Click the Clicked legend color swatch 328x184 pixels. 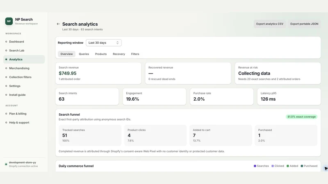click(273, 166)
